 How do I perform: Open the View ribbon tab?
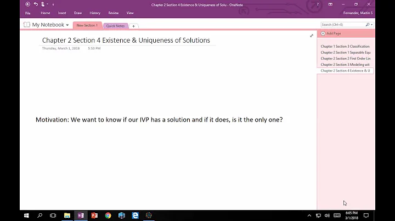click(x=130, y=13)
